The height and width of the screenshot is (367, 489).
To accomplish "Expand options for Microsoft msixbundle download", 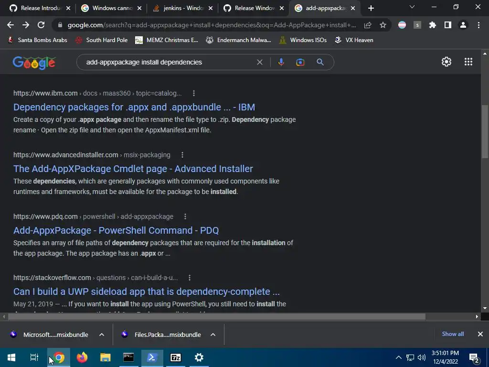I will pyautogui.click(x=102, y=335).
